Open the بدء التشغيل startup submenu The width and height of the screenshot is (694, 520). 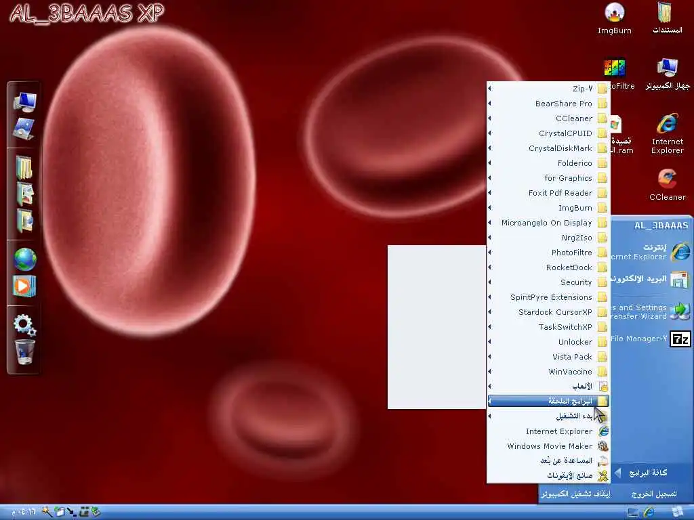[x=548, y=416]
